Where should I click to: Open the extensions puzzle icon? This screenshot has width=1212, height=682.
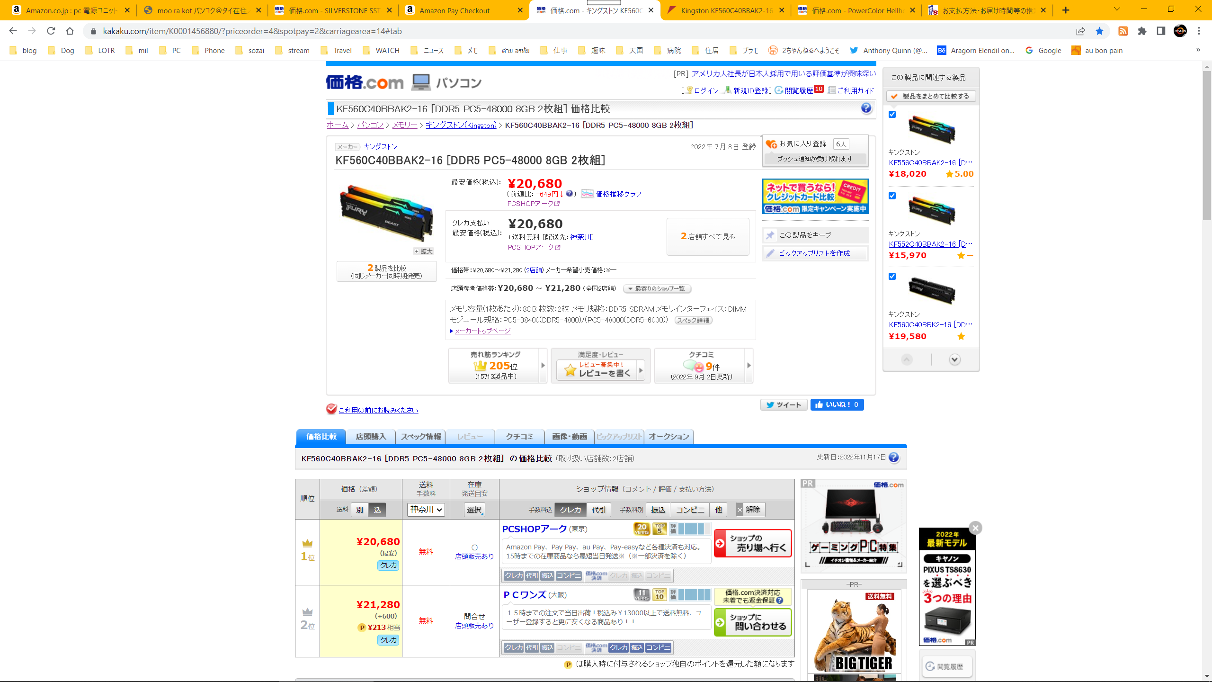coord(1142,31)
